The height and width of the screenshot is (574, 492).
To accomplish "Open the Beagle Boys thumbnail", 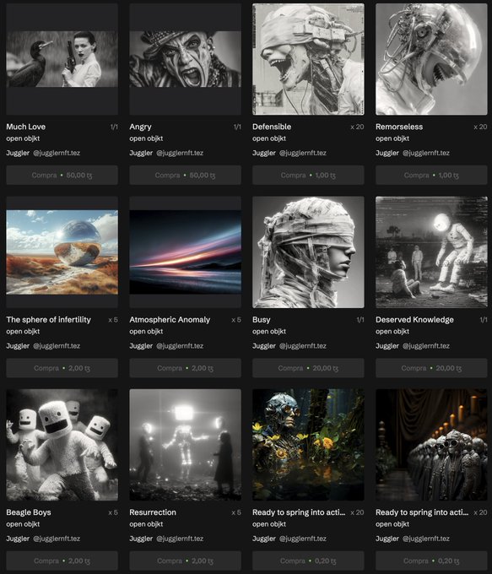I will tap(62, 445).
